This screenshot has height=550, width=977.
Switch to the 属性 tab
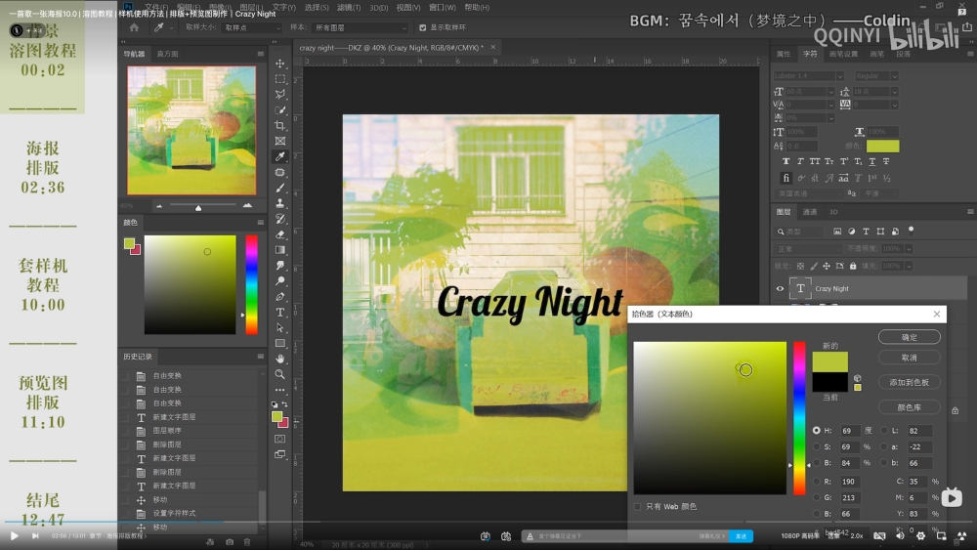[x=784, y=54]
